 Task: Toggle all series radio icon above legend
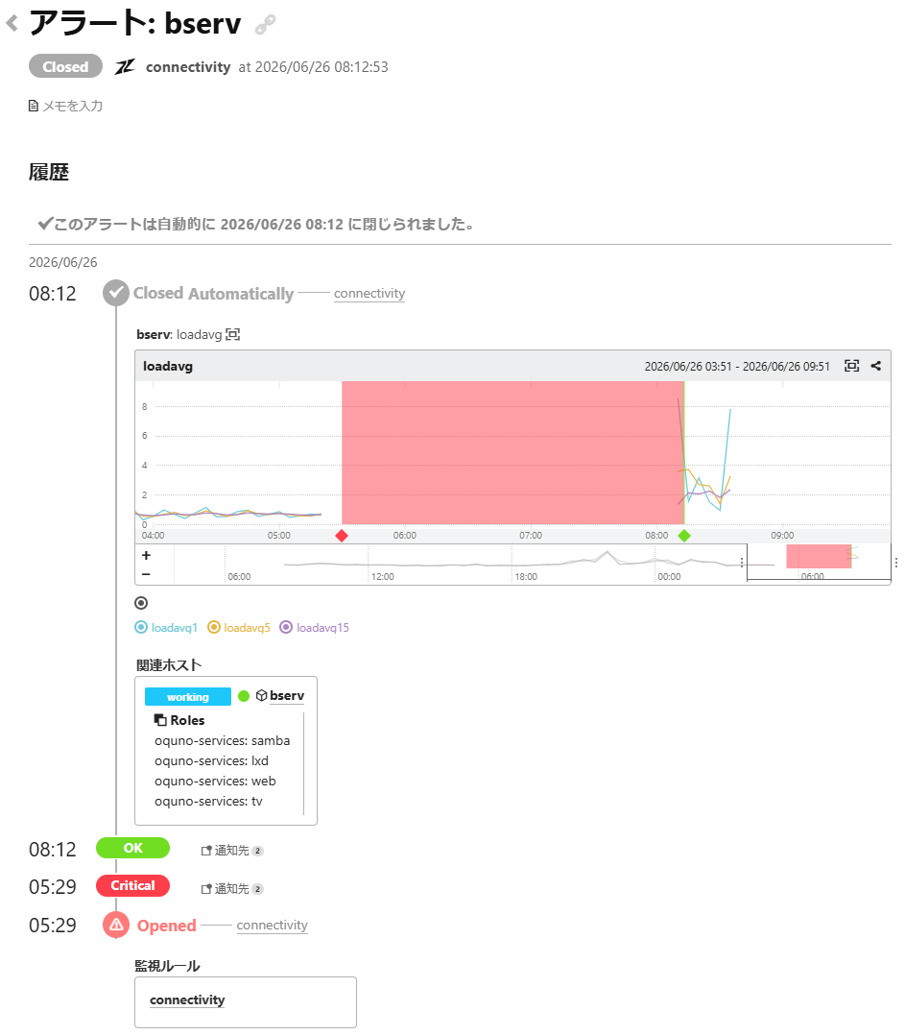coord(141,603)
